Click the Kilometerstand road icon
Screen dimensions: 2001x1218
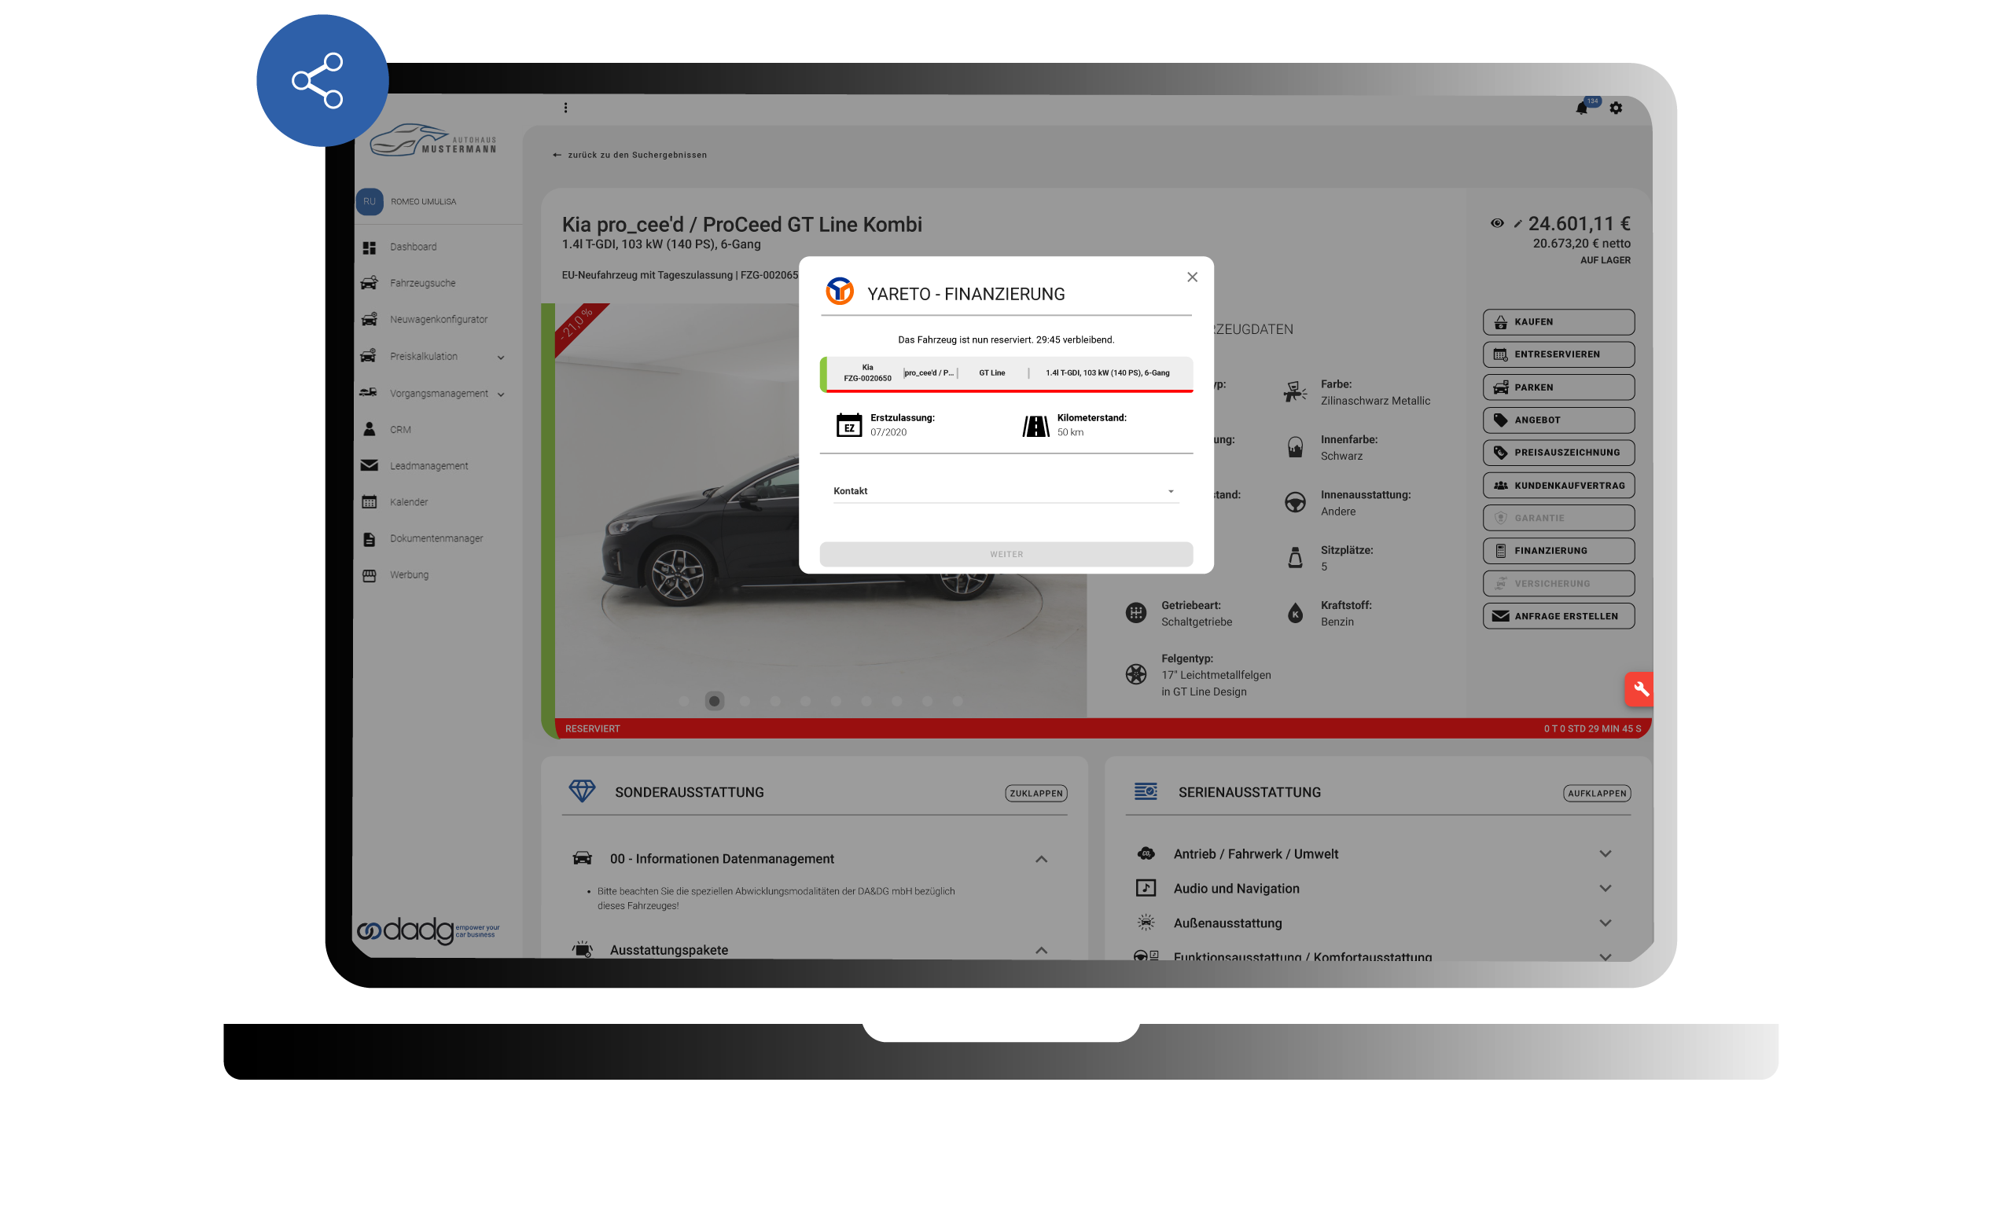pos(1036,425)
